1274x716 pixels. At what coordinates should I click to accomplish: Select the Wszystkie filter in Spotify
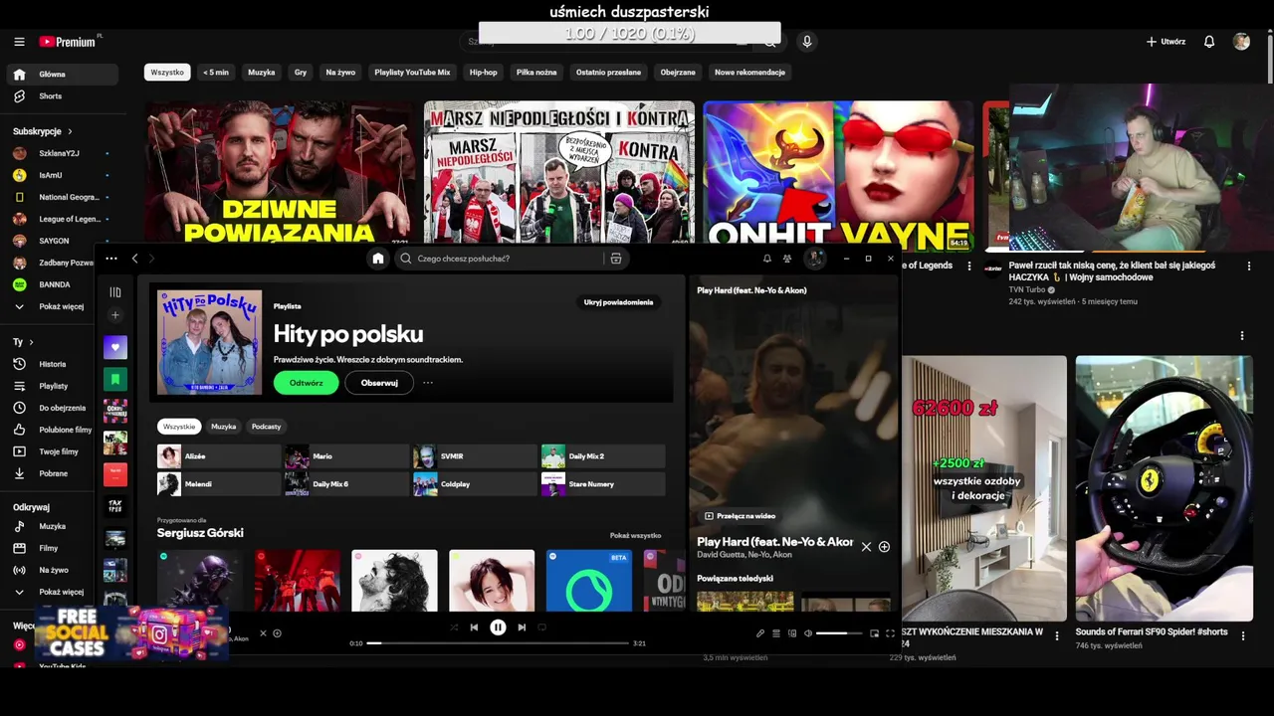pos(179,427)
